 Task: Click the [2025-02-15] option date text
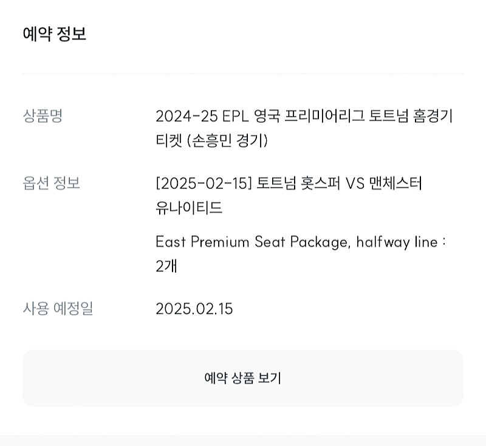click(x=204, y=183)
